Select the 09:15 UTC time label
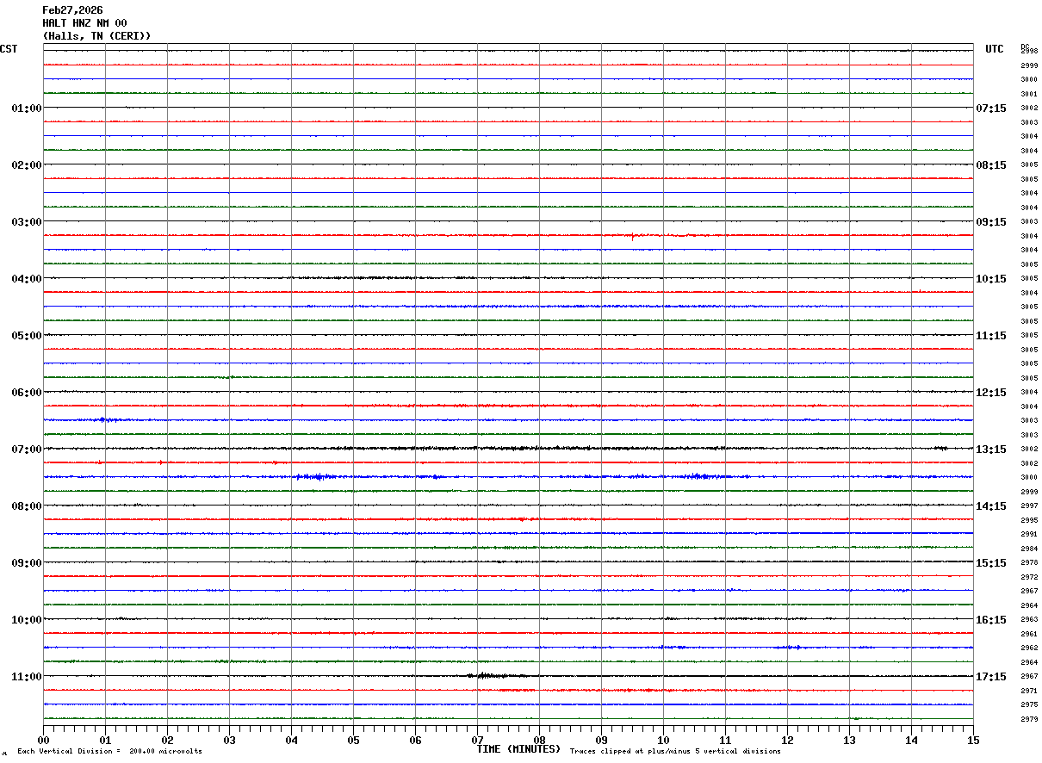The image size is (1042, 763). tap(991, 222)
